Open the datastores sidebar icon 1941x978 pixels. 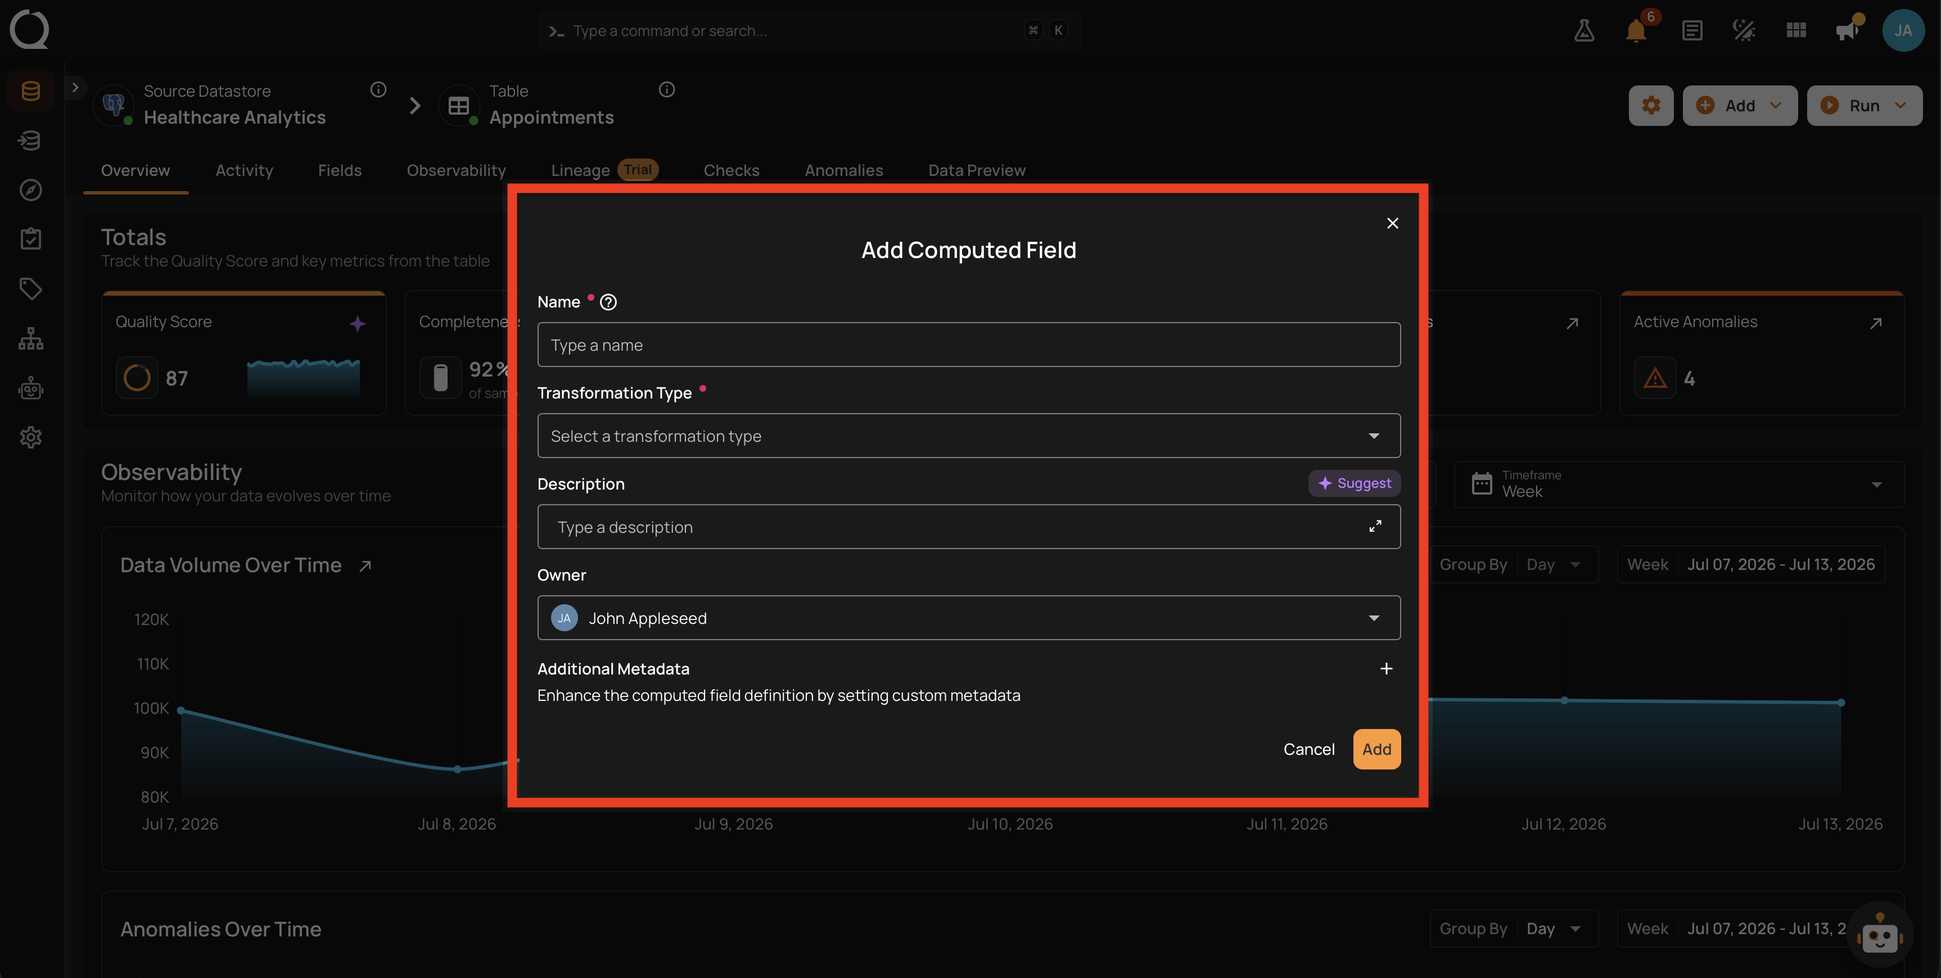click(x=30, y=91)
